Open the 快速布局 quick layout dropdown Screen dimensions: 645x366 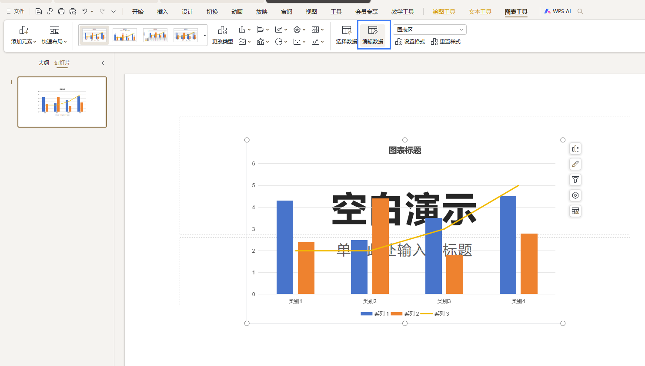[54, 35]
